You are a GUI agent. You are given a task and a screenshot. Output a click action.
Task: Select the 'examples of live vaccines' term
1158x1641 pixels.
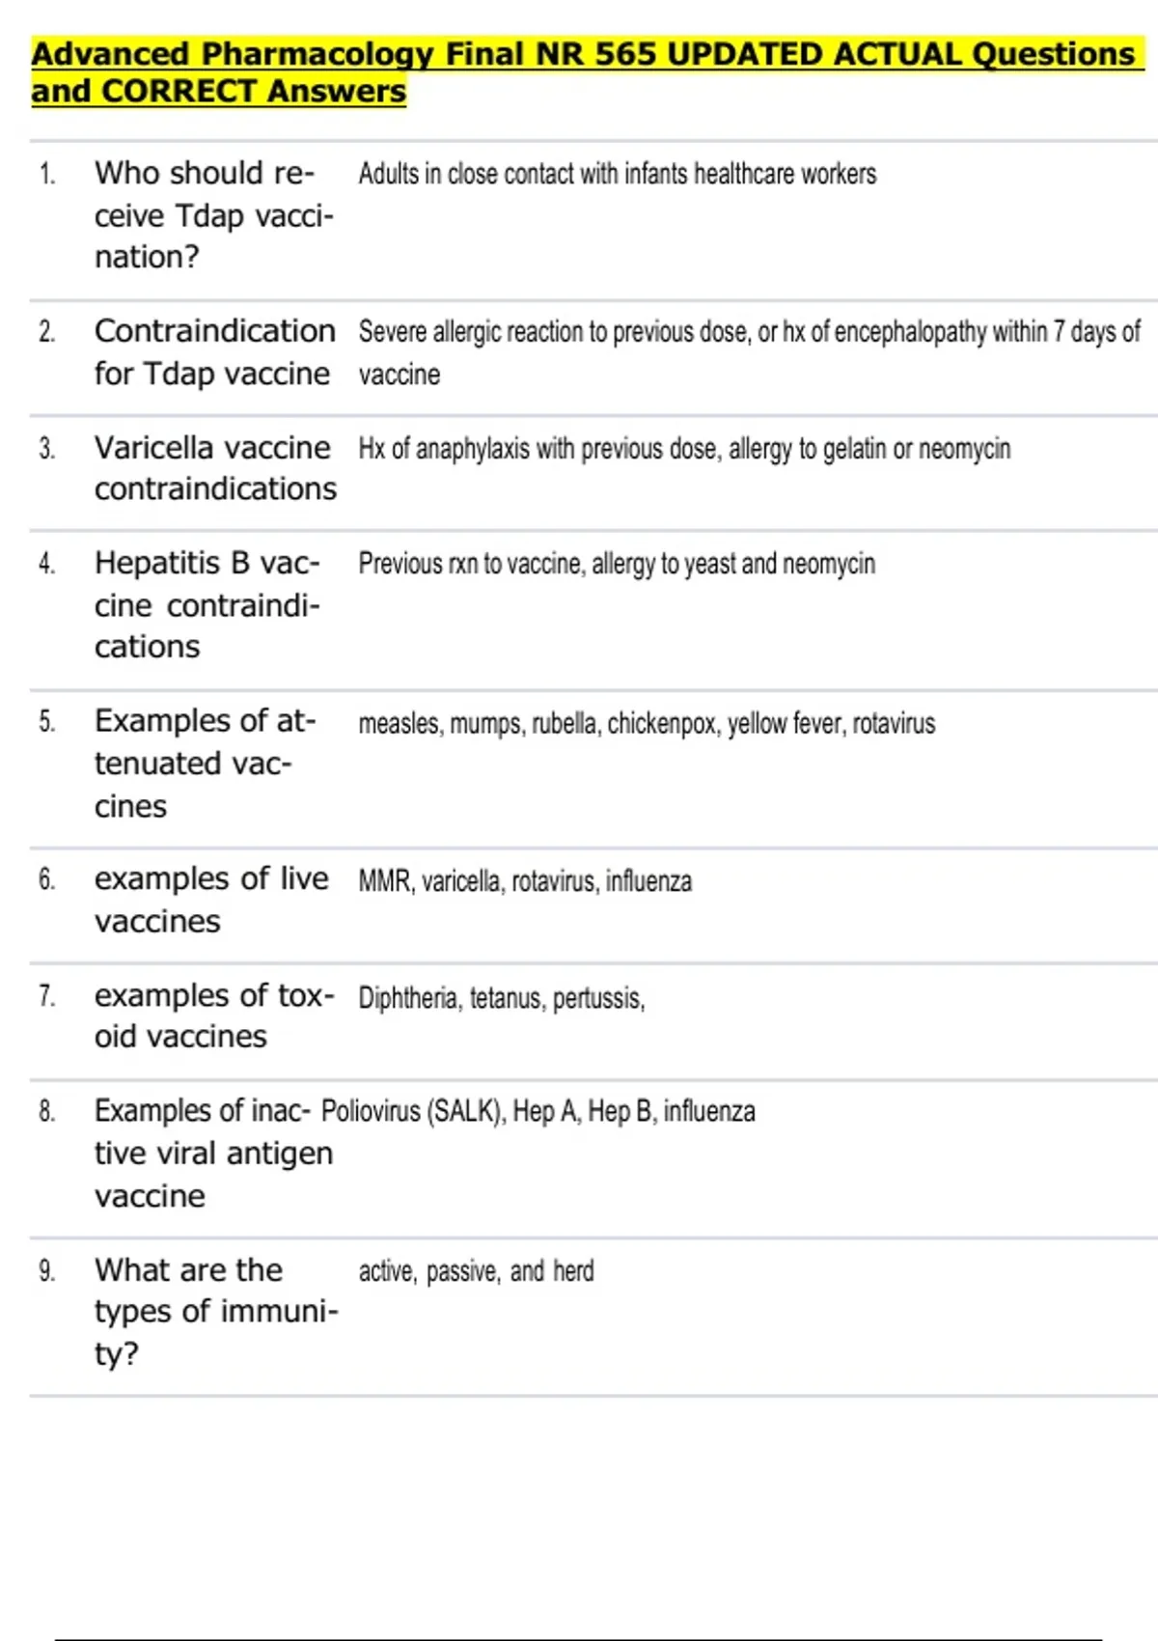(211, 900)
